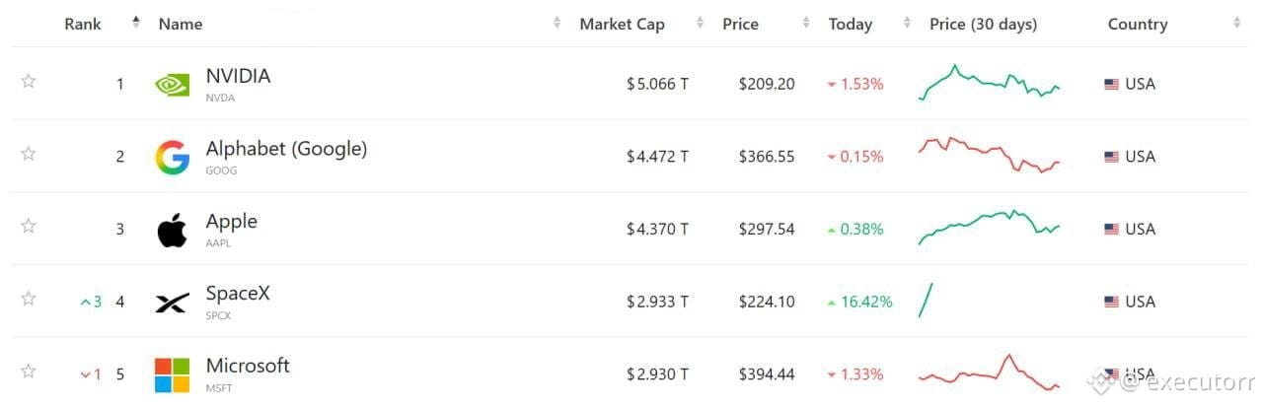The width and height of the screenshot is (1263, 406).
Task: Sort by Market Cap using its arrows
Action: 700,24
